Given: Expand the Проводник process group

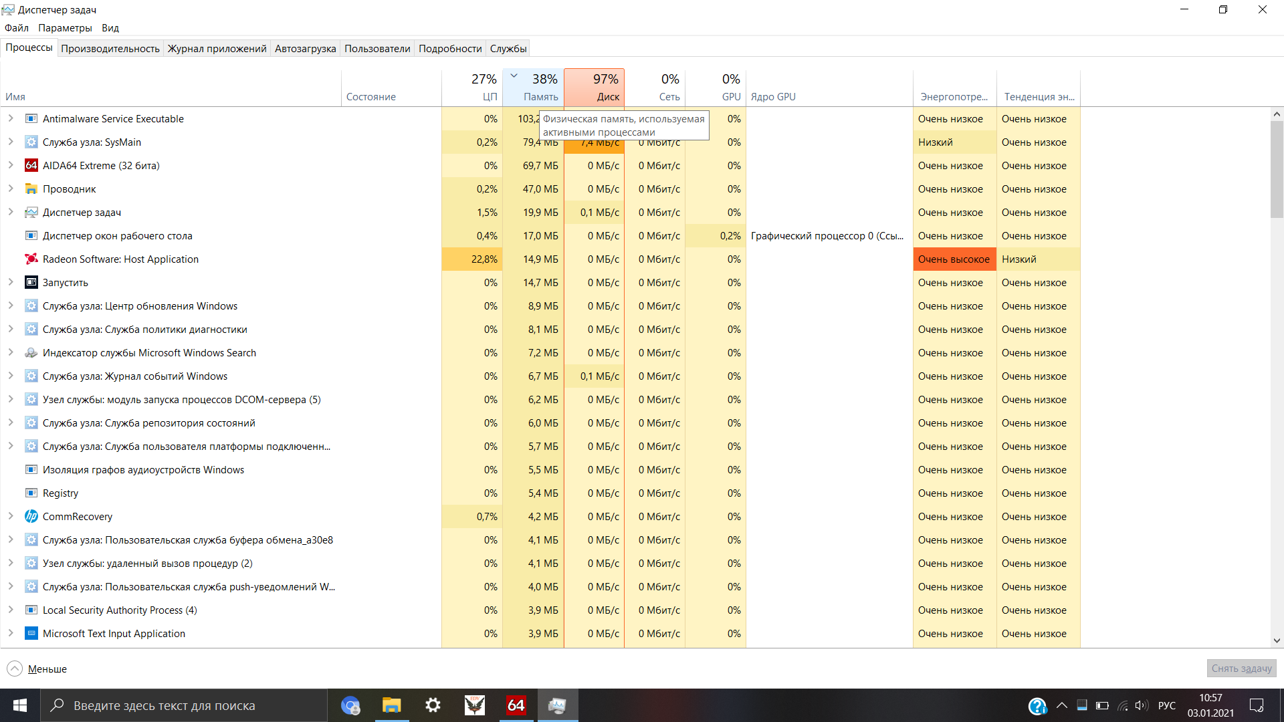Looking at the screenshot, I should [11, 189].
